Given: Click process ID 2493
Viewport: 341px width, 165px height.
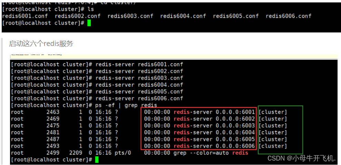Looking at the screenshot, I should 53,146.
